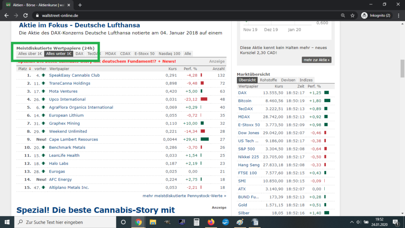
Task: Open Eurogas stock link
Action: pyautogui.click(x=57, y=171)
